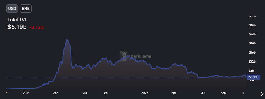Click the $16b y-axis label
The image size is (265, 99).
click(x=252, y=52)
